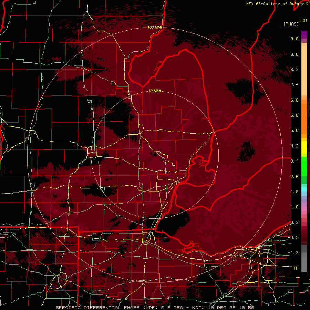Select the 1.8 legend value
The height and width of the screenshot is (310, 310).
(x=294, y=192)
